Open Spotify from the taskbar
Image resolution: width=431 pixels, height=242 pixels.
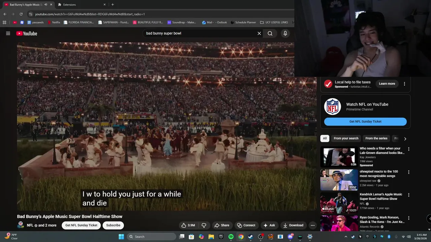click(231, 237)
